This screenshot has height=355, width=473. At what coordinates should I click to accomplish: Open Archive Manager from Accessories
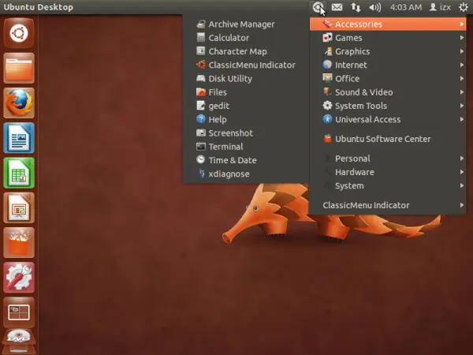[245, 24]
